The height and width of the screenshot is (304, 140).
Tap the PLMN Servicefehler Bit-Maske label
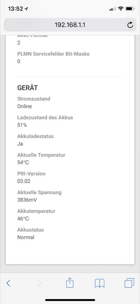pyautogui.click(x=54, y=54)
